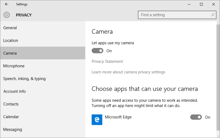Maximize the Settings window
Screen dimensions: 220x138
pyautogui.click(x=201, y=4)
